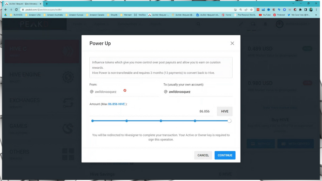Open the We Care Vida Twitter bookmark
This screenshot has height=181, width=322.
299,15
